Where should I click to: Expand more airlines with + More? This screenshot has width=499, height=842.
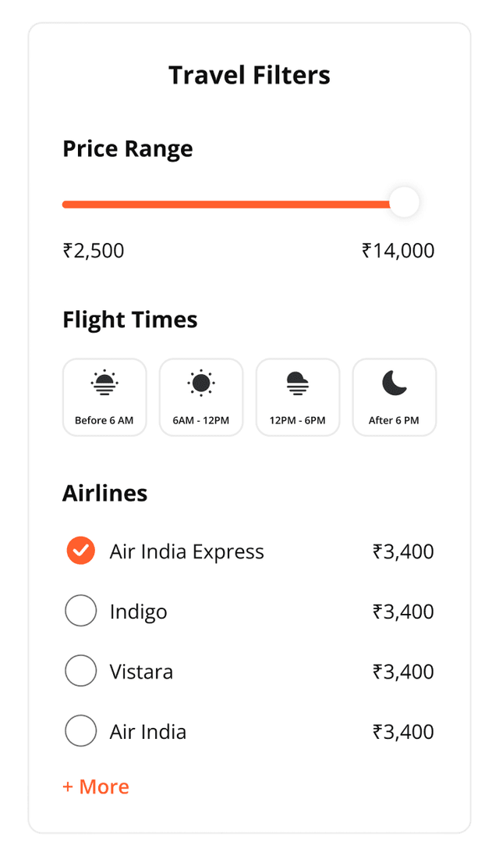pyautogui.click(x=96, y=787)
